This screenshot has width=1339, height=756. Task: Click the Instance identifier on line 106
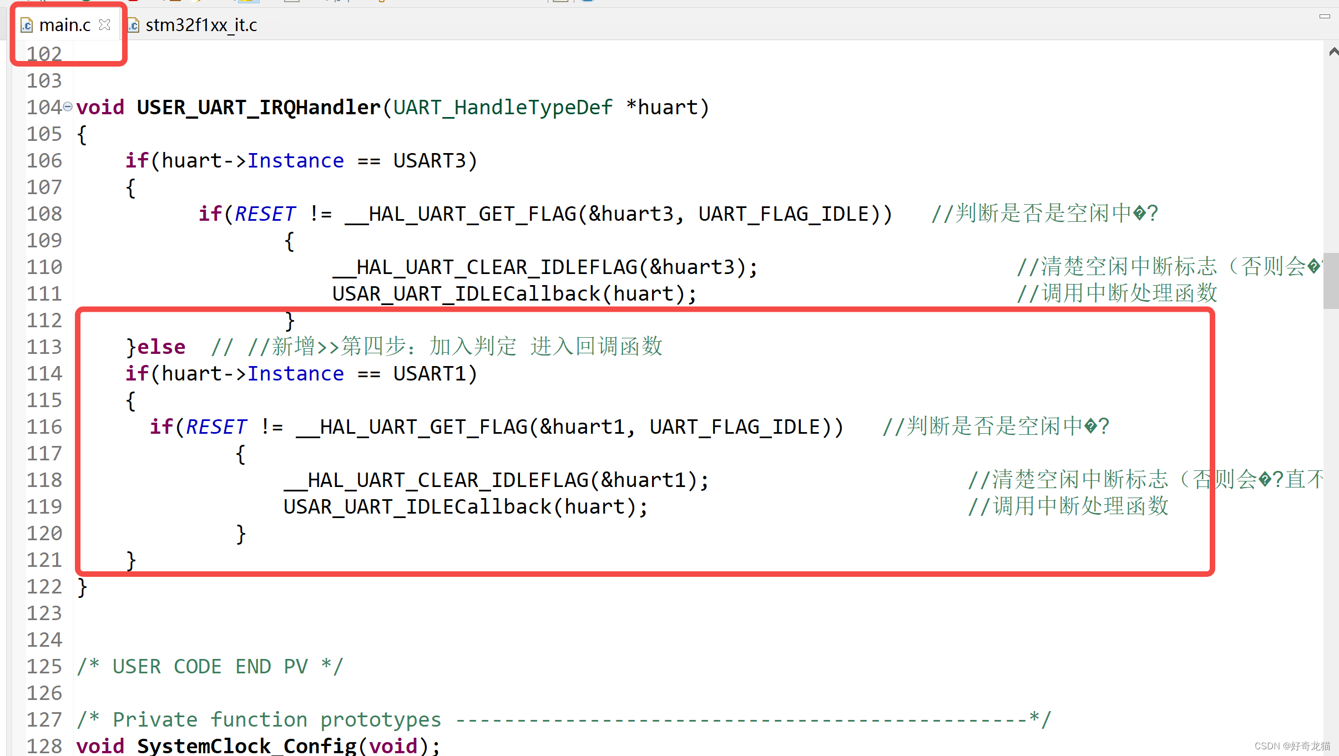point(296,160)
